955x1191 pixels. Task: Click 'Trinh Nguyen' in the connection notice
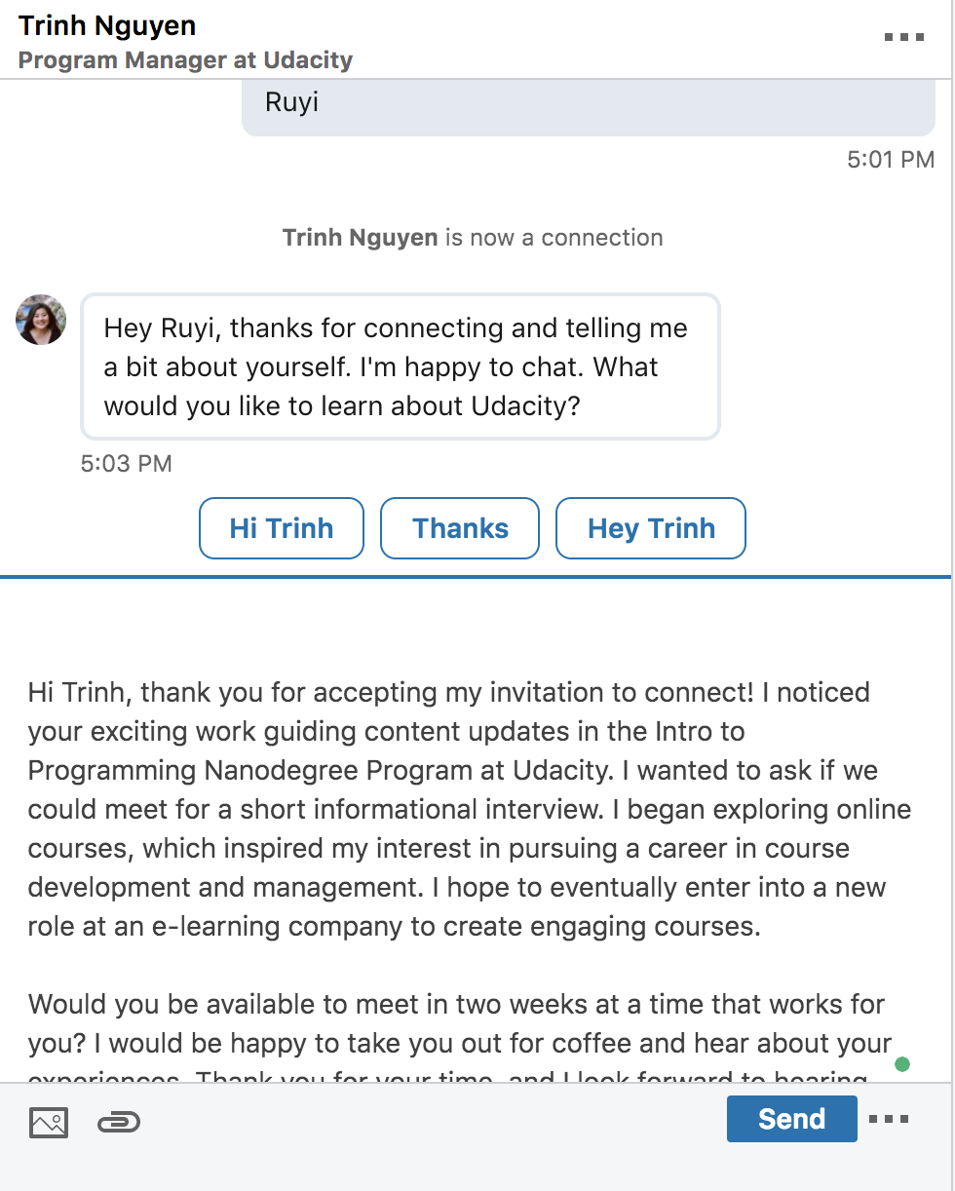pos(360,238)
